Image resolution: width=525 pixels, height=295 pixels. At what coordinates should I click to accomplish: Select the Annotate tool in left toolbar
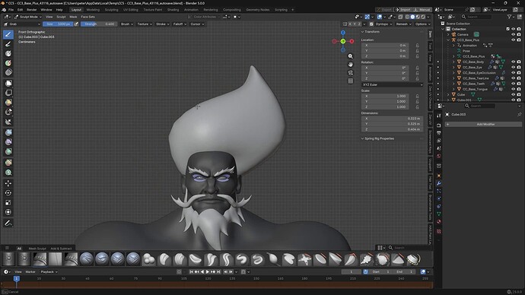tap(8, 223)
